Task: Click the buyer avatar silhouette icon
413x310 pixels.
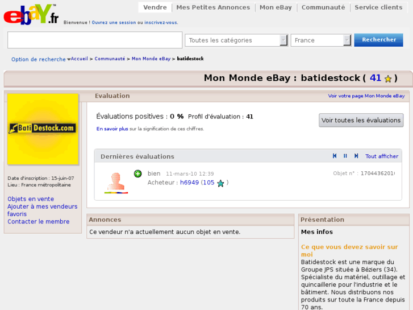Action: (x=116, y=183)
